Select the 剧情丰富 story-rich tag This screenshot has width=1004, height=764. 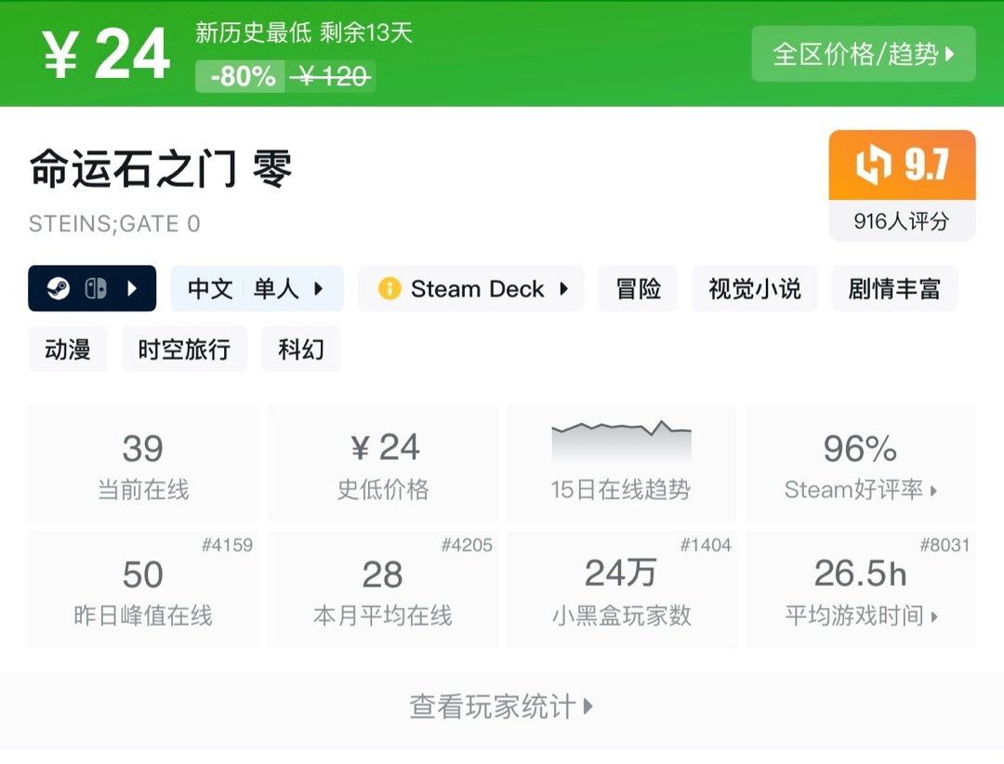tap(894, 289)
